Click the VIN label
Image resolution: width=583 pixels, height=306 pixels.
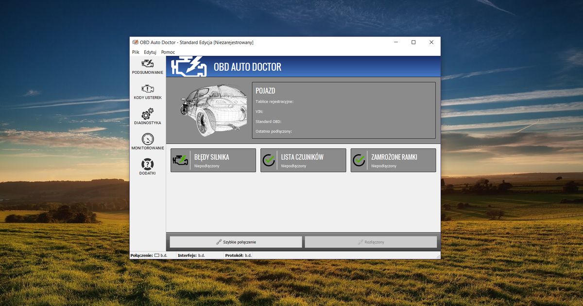click(x=259, y=111)
